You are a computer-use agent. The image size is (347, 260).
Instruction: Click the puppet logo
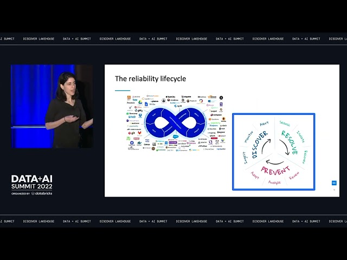pyautogui.click(x=213, y=111)
